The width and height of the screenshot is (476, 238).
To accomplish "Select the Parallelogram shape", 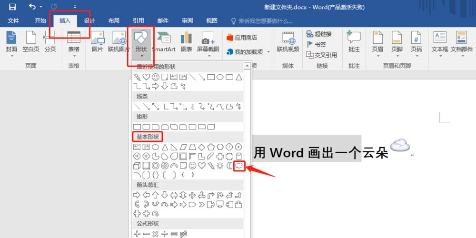I will point(183,147).
